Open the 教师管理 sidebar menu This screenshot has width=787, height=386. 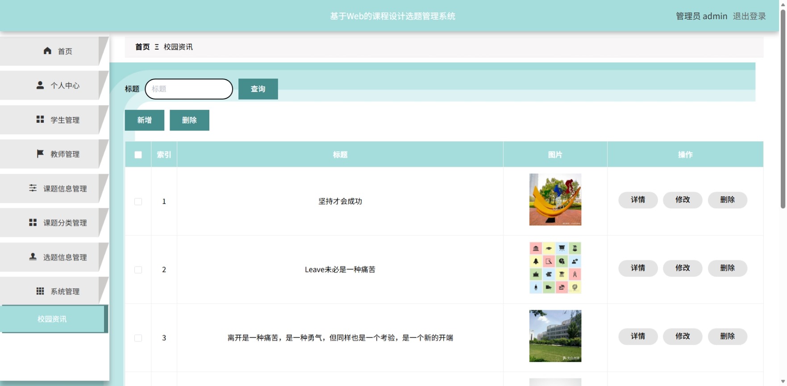54,154
